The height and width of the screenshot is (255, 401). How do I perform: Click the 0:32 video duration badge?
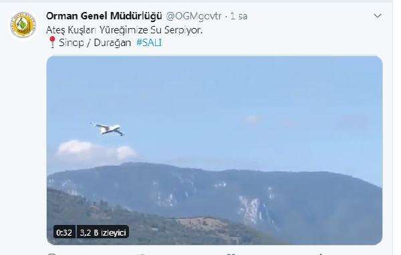pyautogui.click(x=64, y=232)
